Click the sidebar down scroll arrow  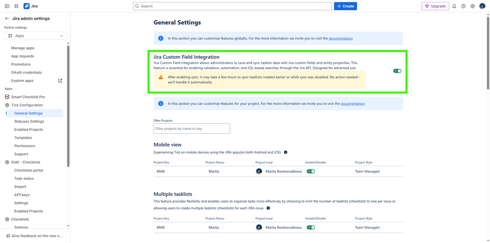[x=68, y=226]
